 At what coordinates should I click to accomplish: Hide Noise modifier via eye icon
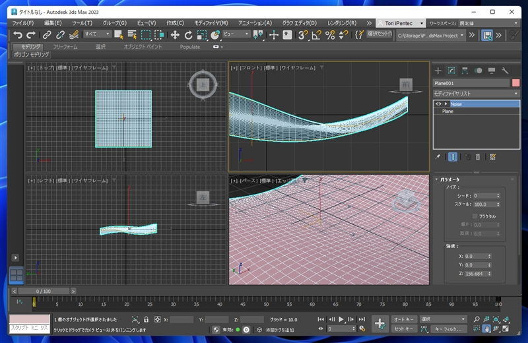(438, 104)
